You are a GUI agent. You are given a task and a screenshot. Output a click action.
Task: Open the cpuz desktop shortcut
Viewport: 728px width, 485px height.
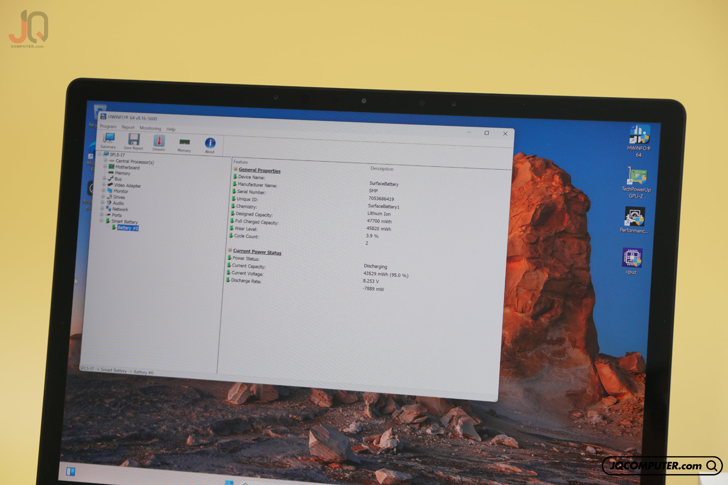click(x=632, y=261)
